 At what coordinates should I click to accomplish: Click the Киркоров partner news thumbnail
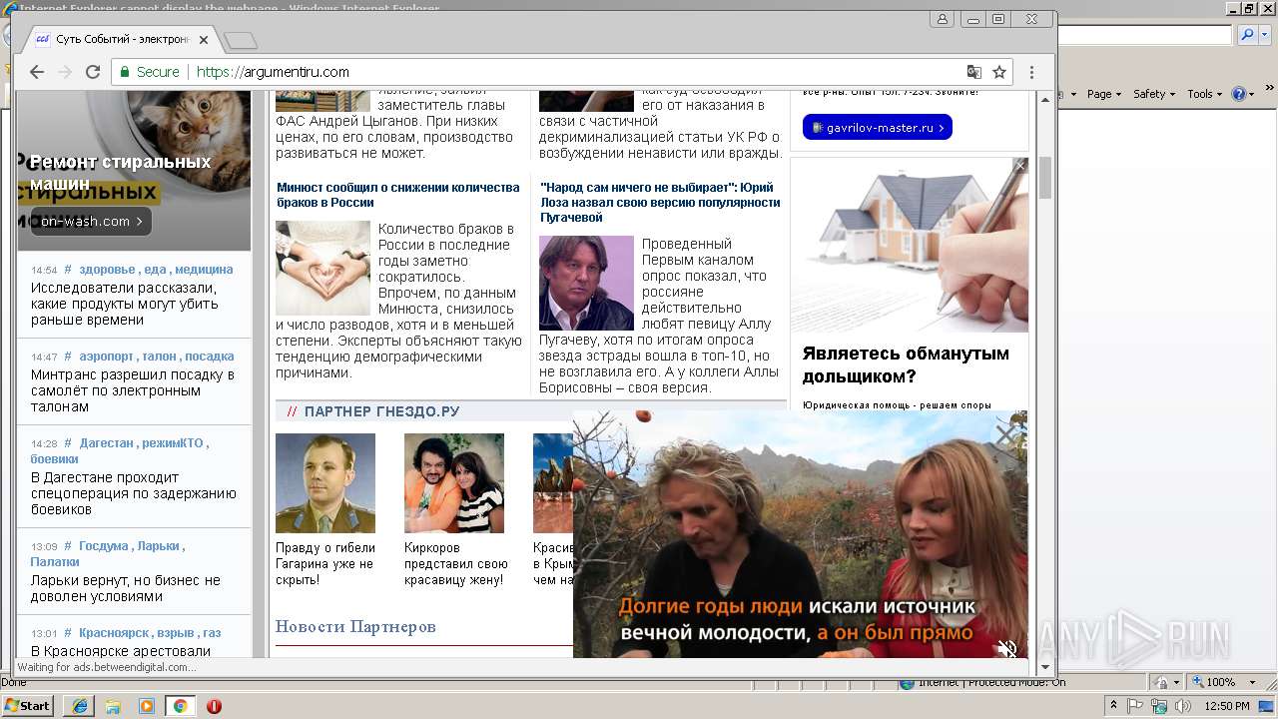click(454, 483)
